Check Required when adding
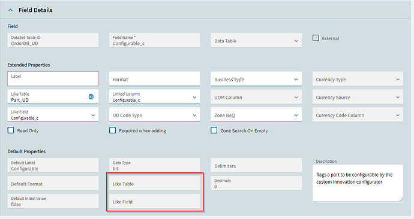Image resolution: width=414 pixels, height=219 pixels. (112, 130)
